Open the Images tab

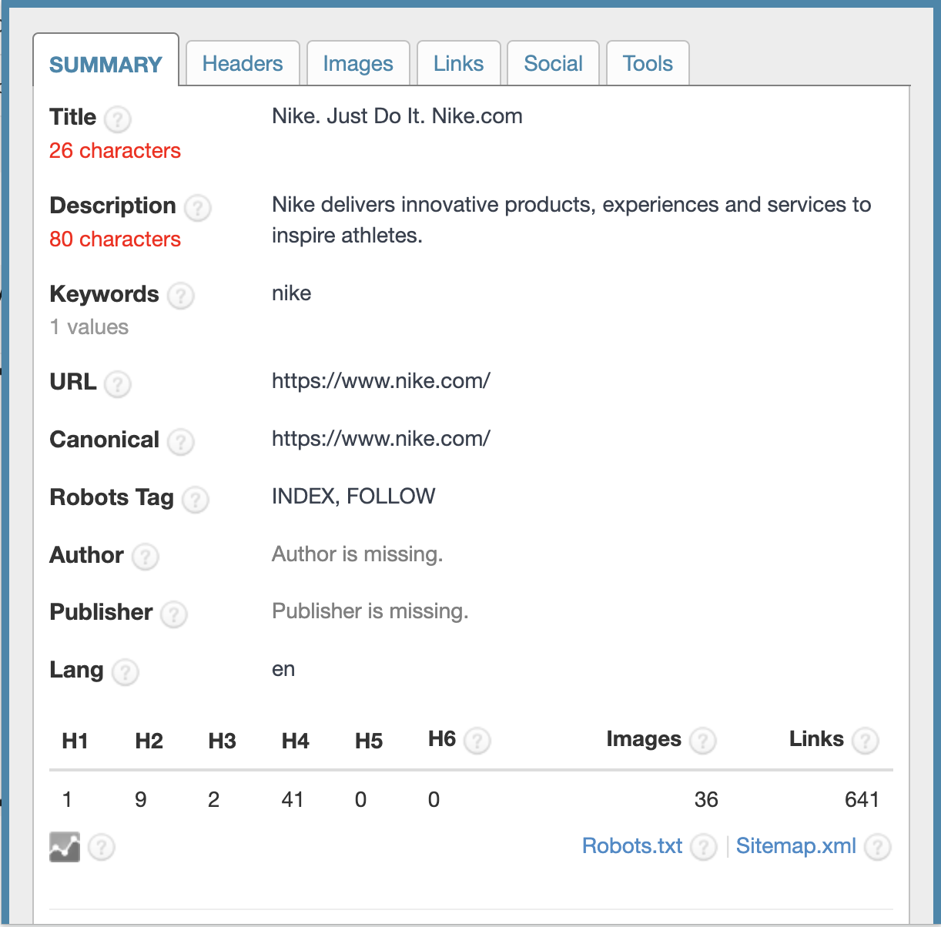358,63
